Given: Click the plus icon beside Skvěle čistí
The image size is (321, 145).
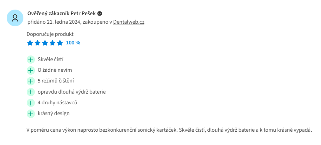Looking at the screenshot, I should pyautogui.click(x=31, y=60).
